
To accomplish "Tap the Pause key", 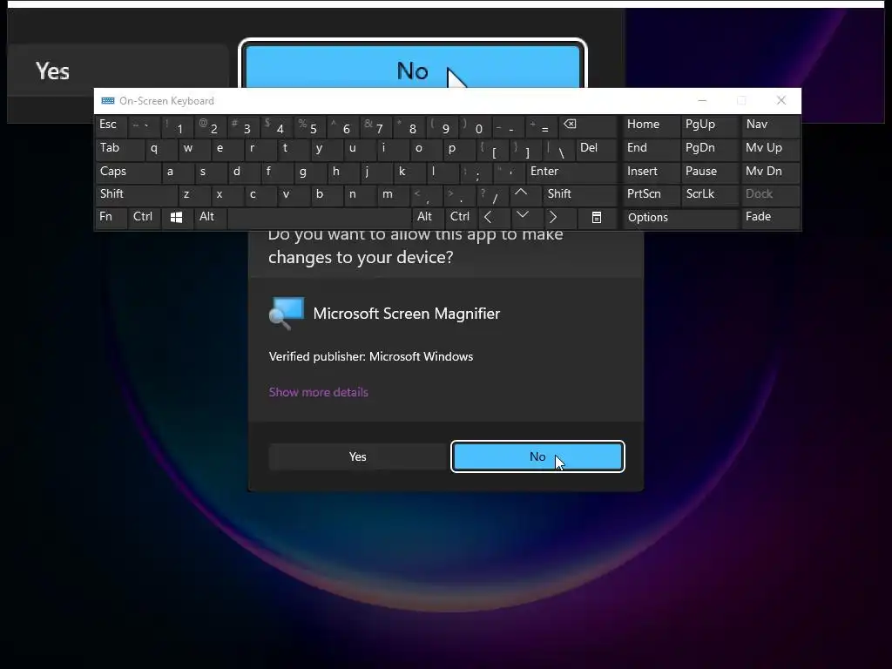I will click(x=711, y=172).
